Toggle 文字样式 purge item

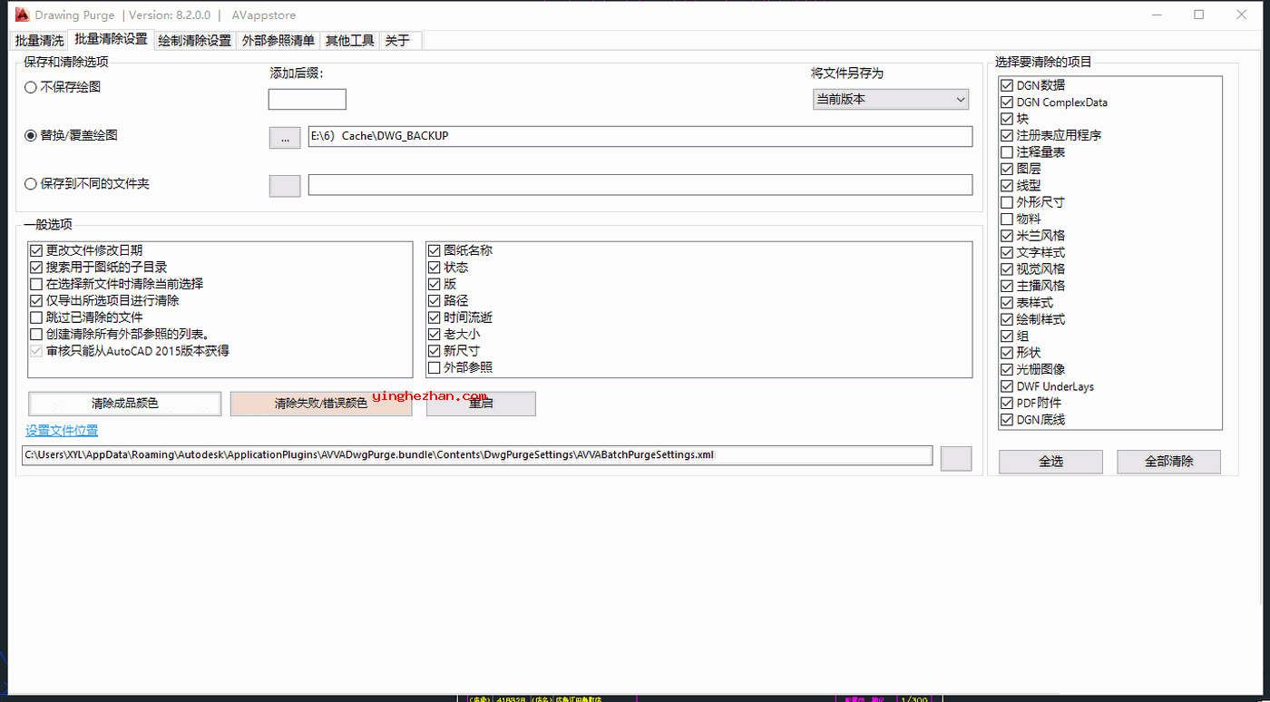pyautogui.click(x=1007, y=252)
